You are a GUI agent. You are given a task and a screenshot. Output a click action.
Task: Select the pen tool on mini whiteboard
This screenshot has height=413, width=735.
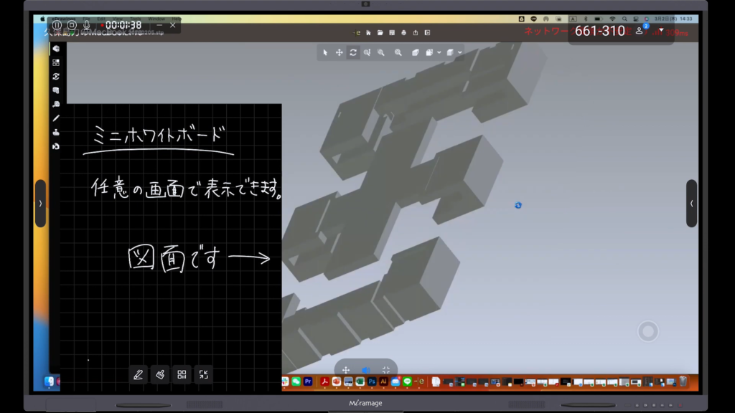coord(139,374)
